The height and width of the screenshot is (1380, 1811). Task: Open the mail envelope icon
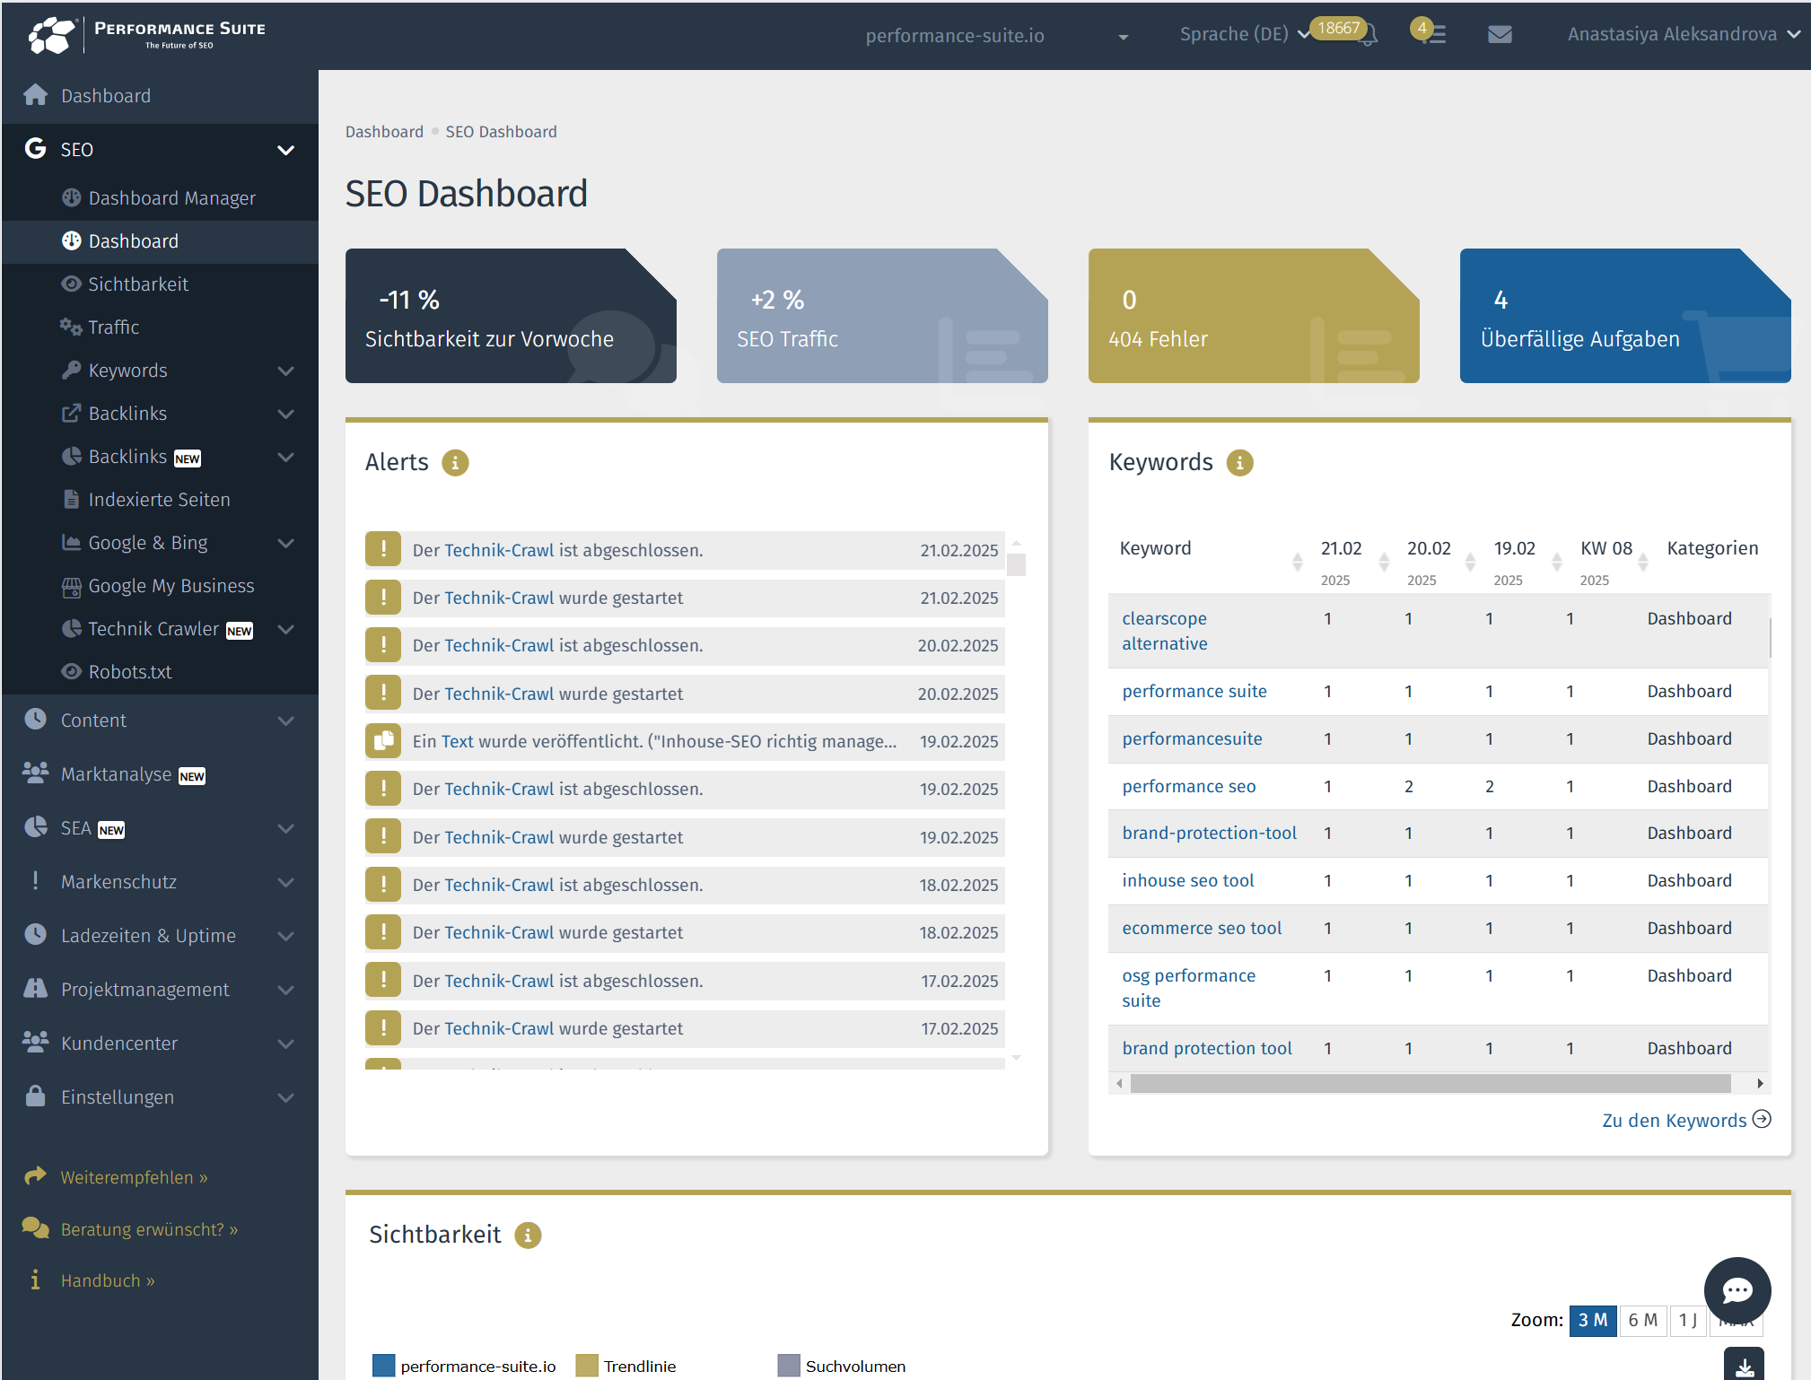click(x=1500, y=35)
